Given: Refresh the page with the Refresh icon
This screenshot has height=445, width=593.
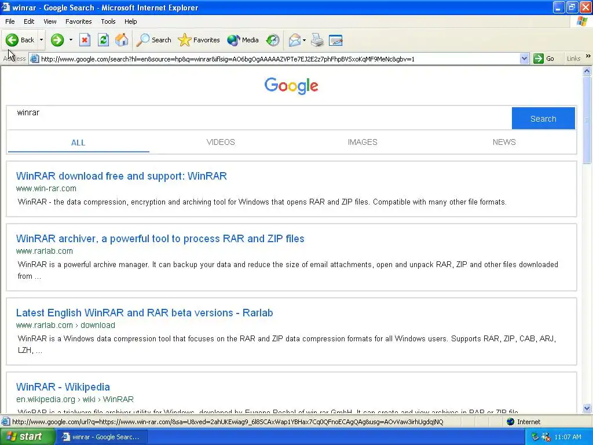Looking at the screenshot, I should [x=103, y=40].
